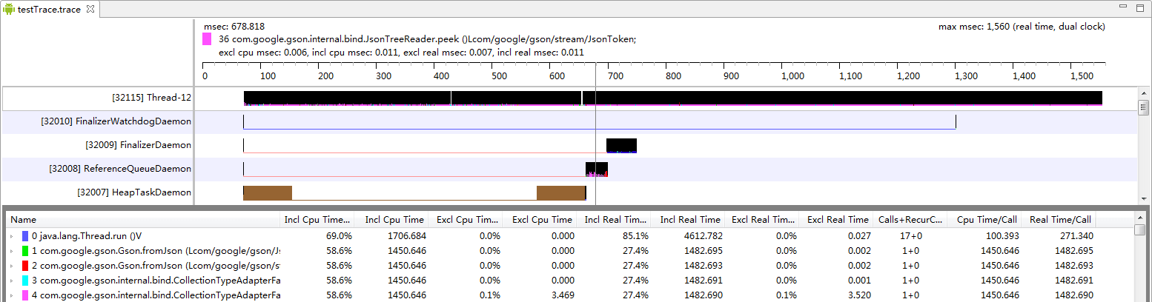Click the 4612.782 Incl Real Time cell
The height and width of the screenshot is (302, 1152).
click(702, 236)
